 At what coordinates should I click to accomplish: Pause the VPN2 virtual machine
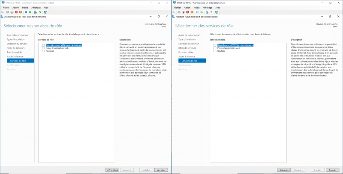tap(26, 12)
